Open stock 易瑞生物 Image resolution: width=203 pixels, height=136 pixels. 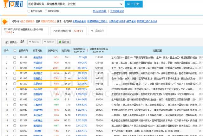(x=38, y=110)
